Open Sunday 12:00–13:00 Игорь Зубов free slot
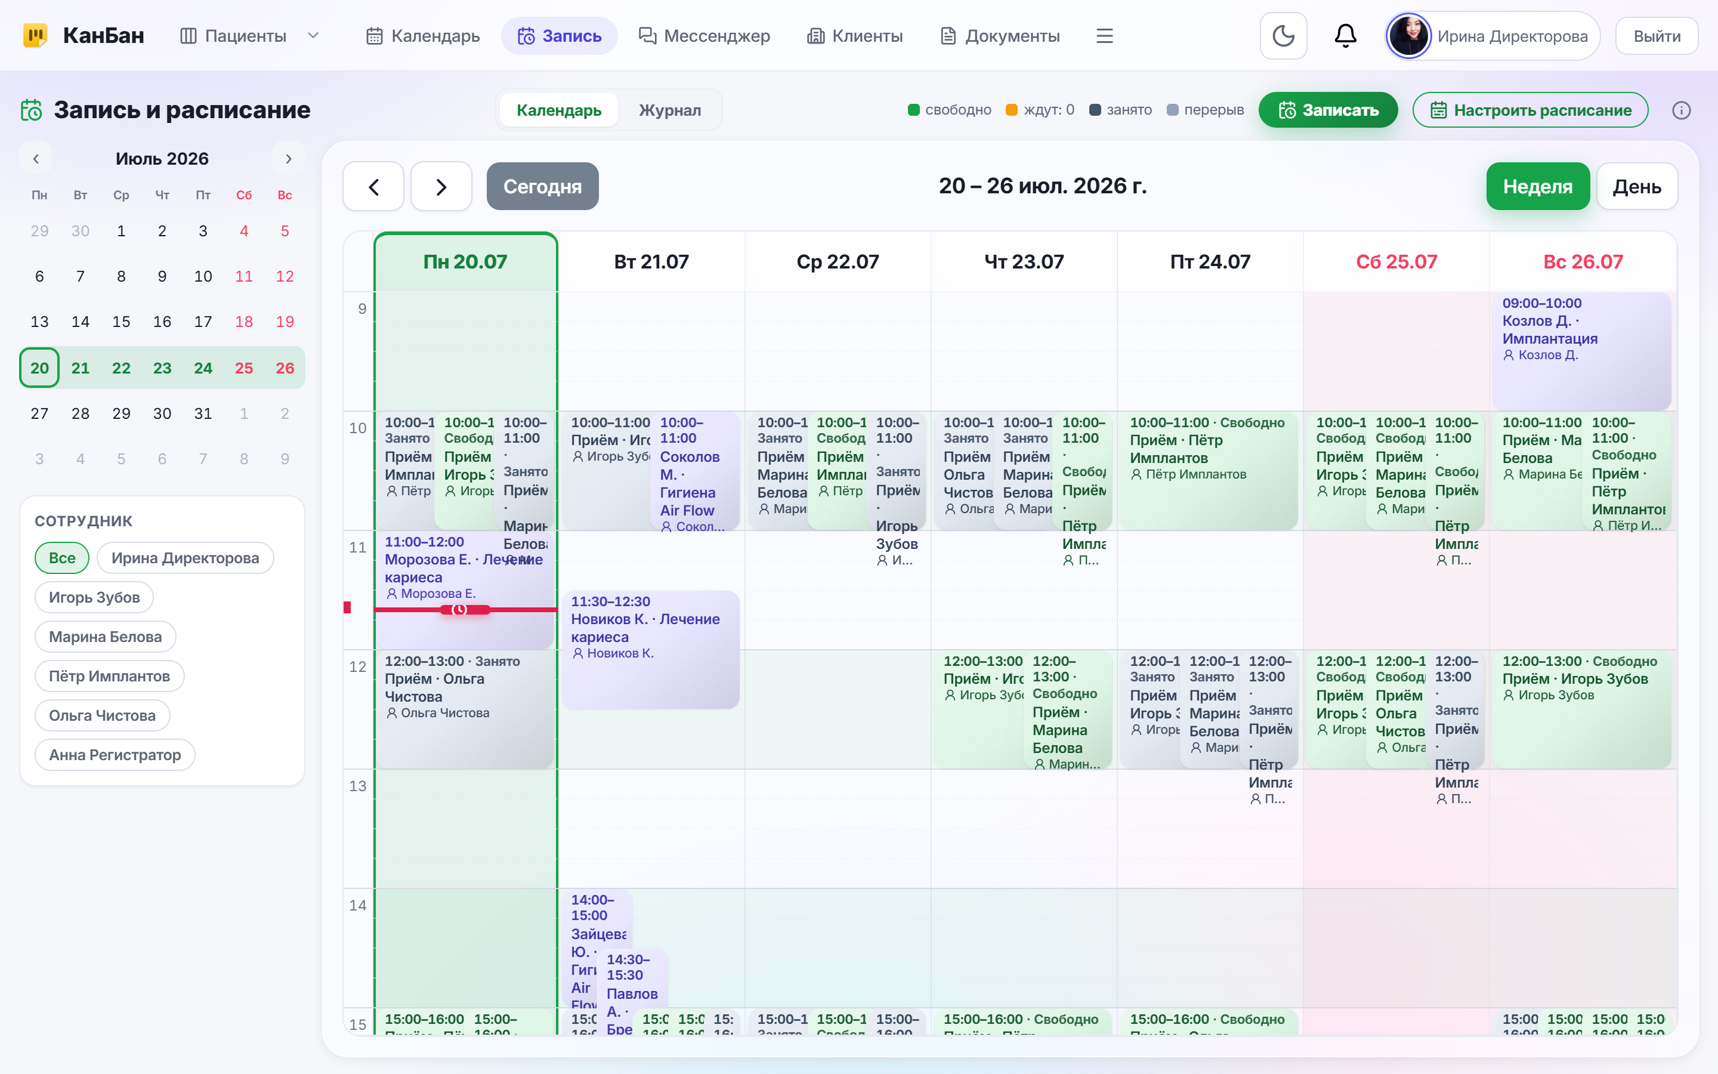1718x1074 pixels. pos(1581,710)
